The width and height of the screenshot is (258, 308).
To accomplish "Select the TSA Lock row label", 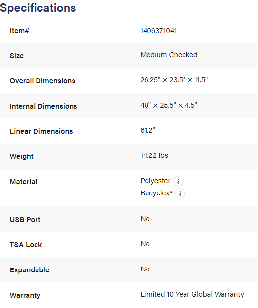I will (26, 245).
